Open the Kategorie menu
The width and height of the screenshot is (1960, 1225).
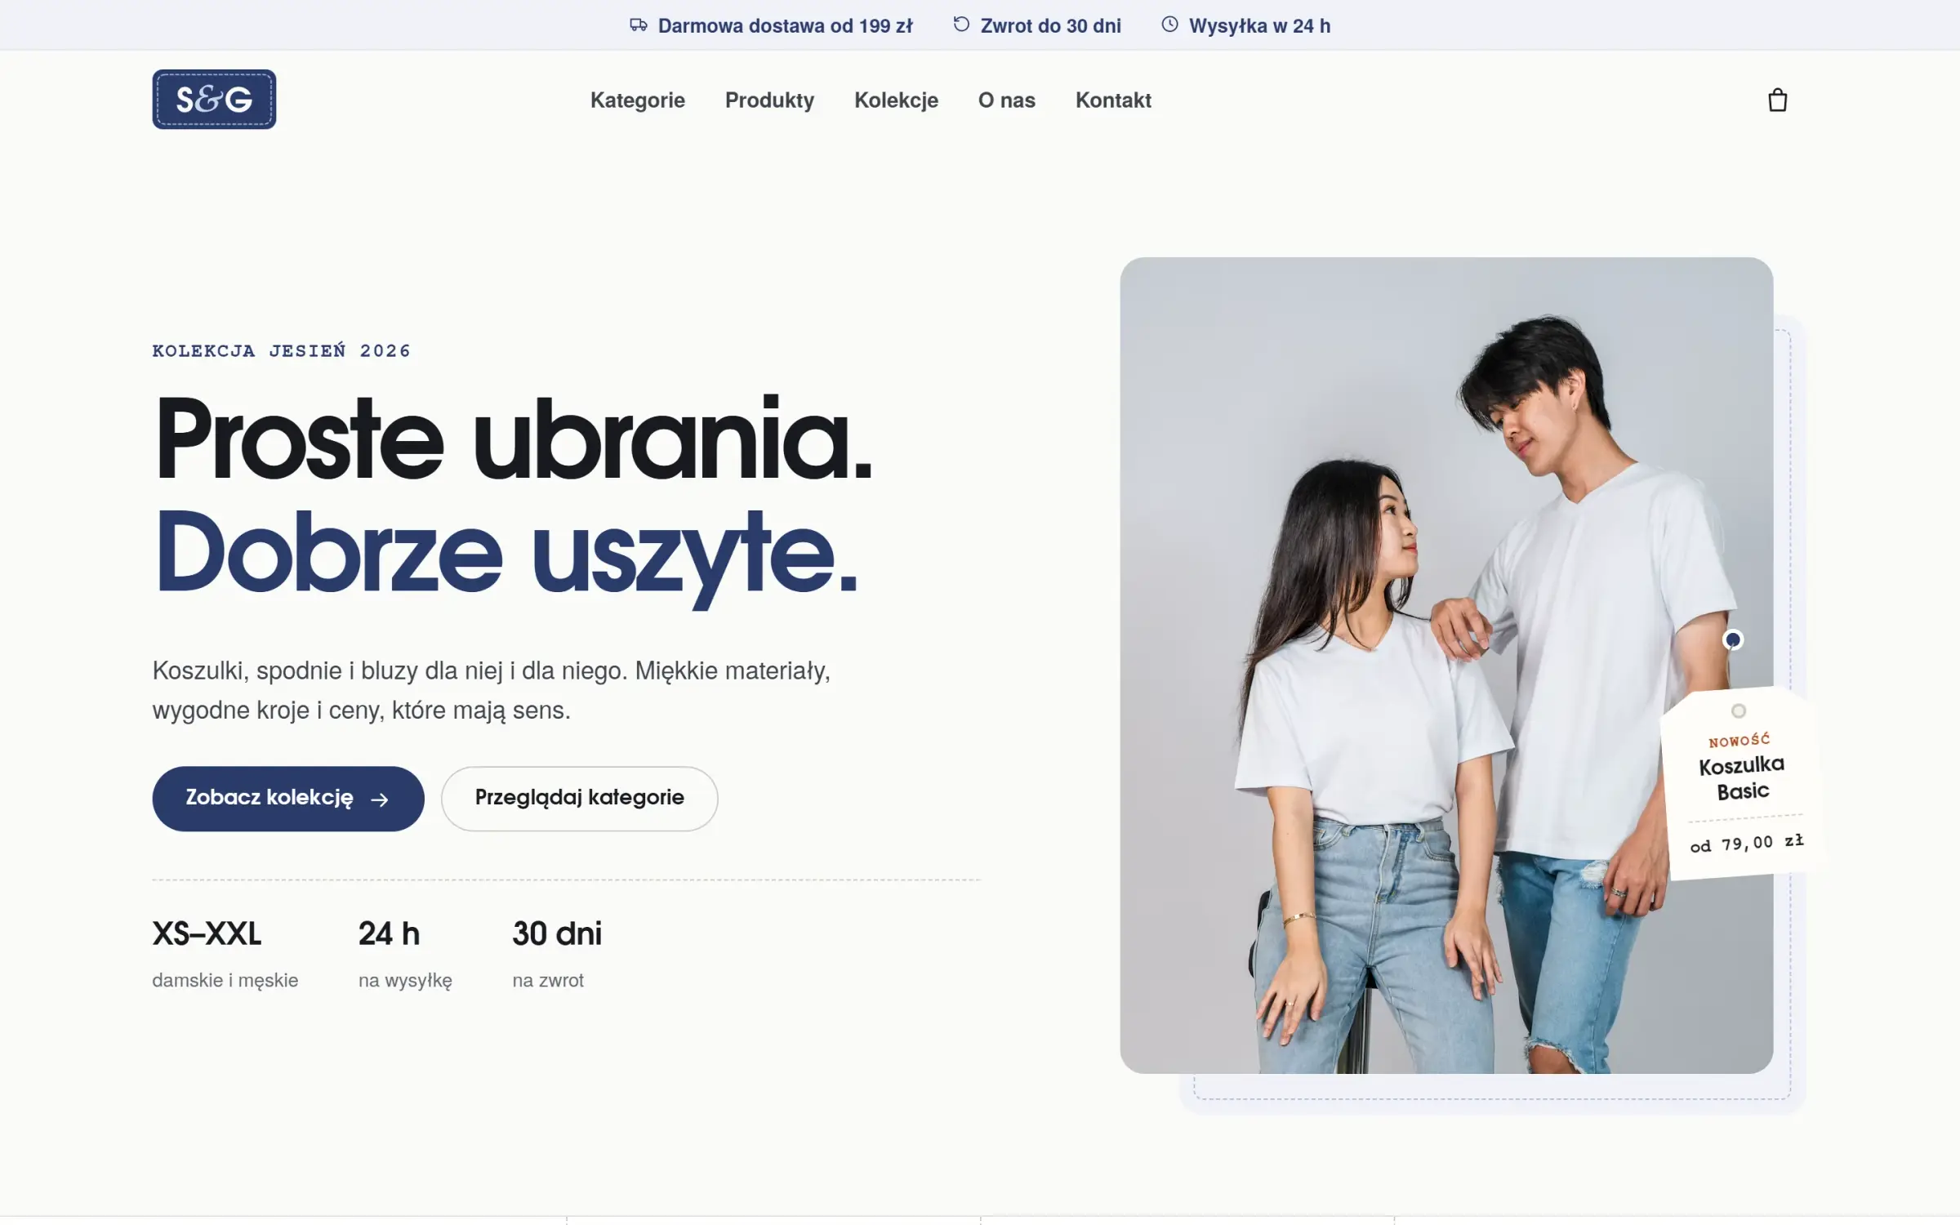click(638, 100)
